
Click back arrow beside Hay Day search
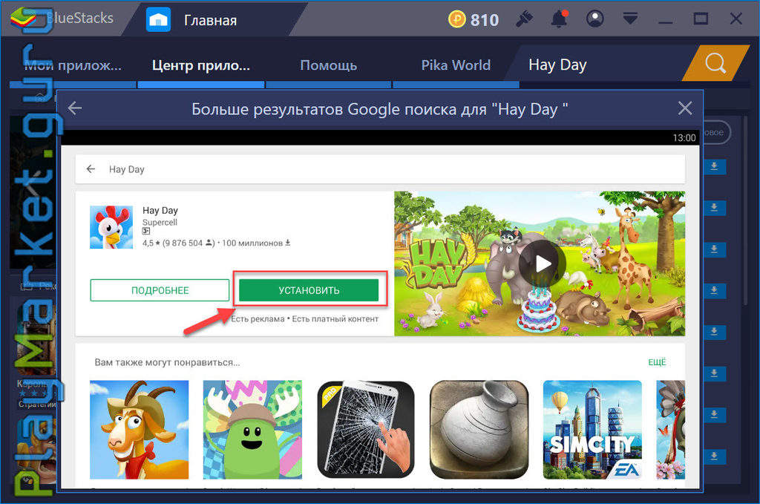tap(91, 168)
